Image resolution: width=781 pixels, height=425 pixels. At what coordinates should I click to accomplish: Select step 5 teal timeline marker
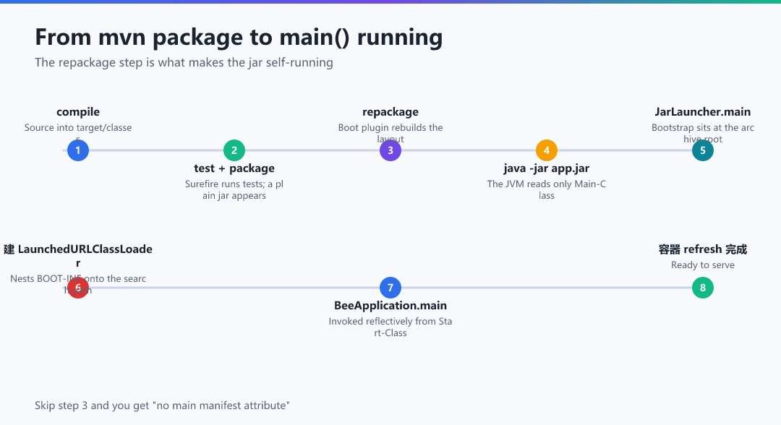[x=703, y=150]
